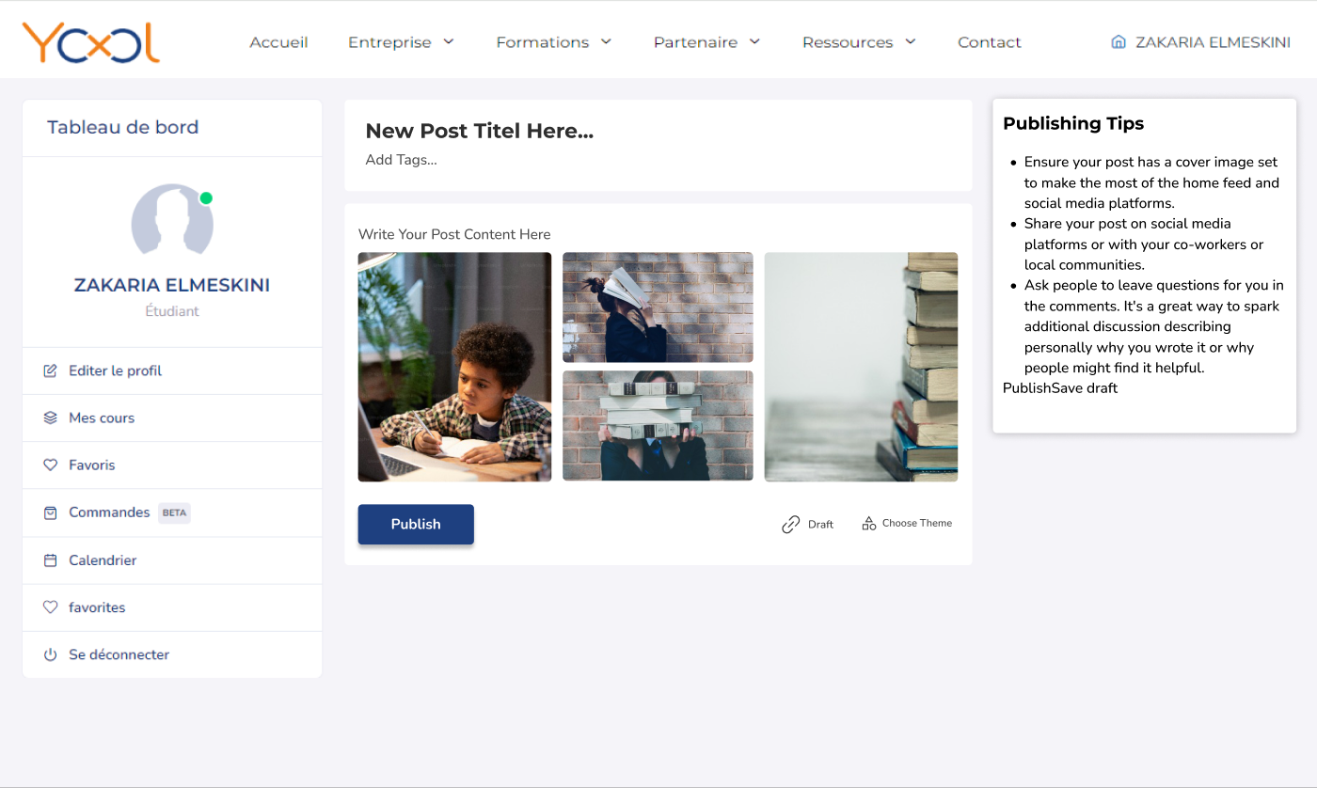Click the power icon for Se déconnecter
This screenshot has height=788, width=1317.
tap(51, 654)
